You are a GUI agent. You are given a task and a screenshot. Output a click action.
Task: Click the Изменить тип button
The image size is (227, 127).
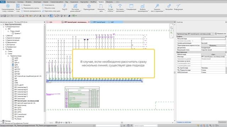220,34
